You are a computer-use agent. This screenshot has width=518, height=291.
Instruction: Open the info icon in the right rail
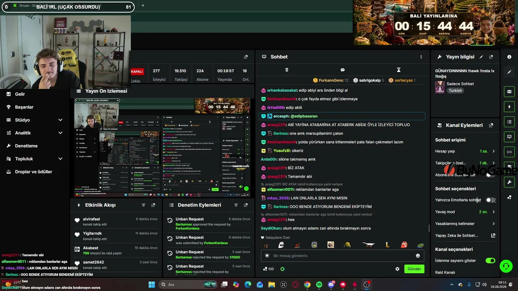[x=509, y=57]
